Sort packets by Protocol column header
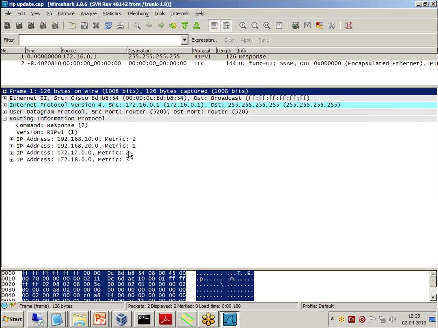The height and width of the screenshot is (328, 438). [x=204, y=51]
